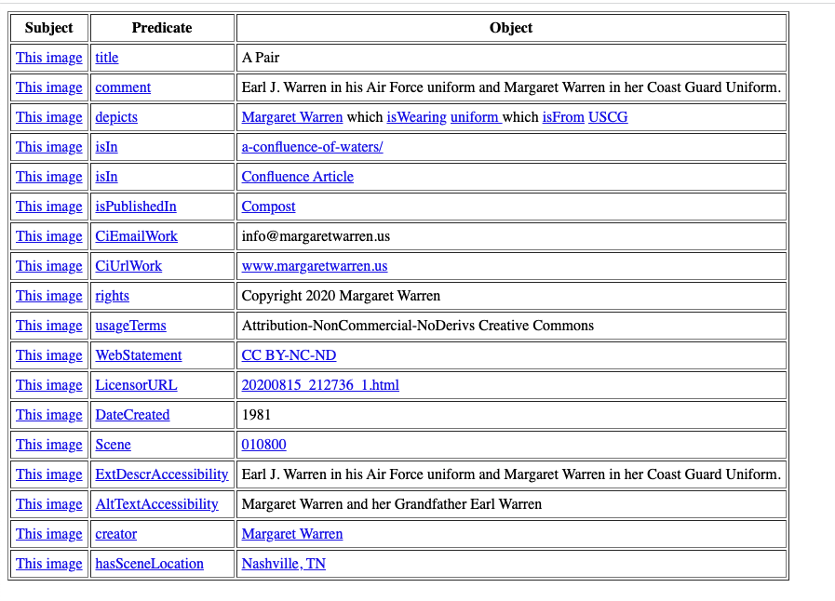Follow the 'depicts' predicate link
835x601 pixels.
click(116, 117)
